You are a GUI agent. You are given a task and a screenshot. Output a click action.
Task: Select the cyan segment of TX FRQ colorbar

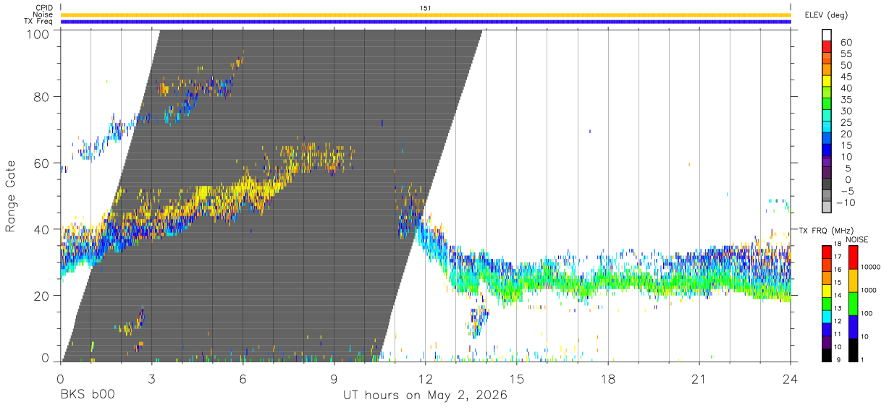(827, 317)
